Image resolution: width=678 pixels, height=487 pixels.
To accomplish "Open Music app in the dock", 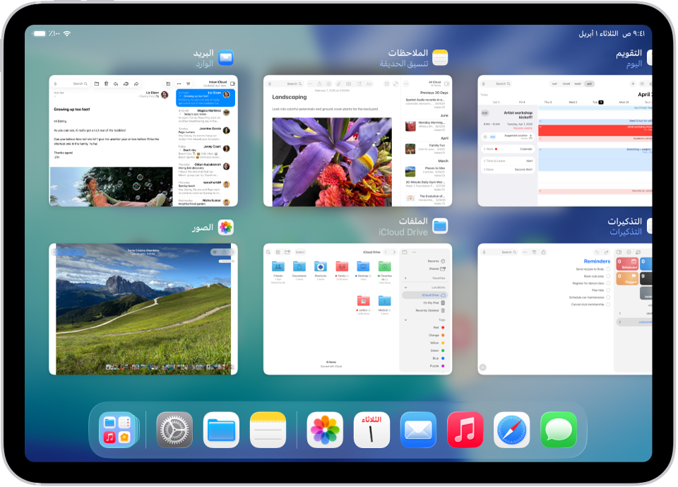I will click(x=465, y=430).
